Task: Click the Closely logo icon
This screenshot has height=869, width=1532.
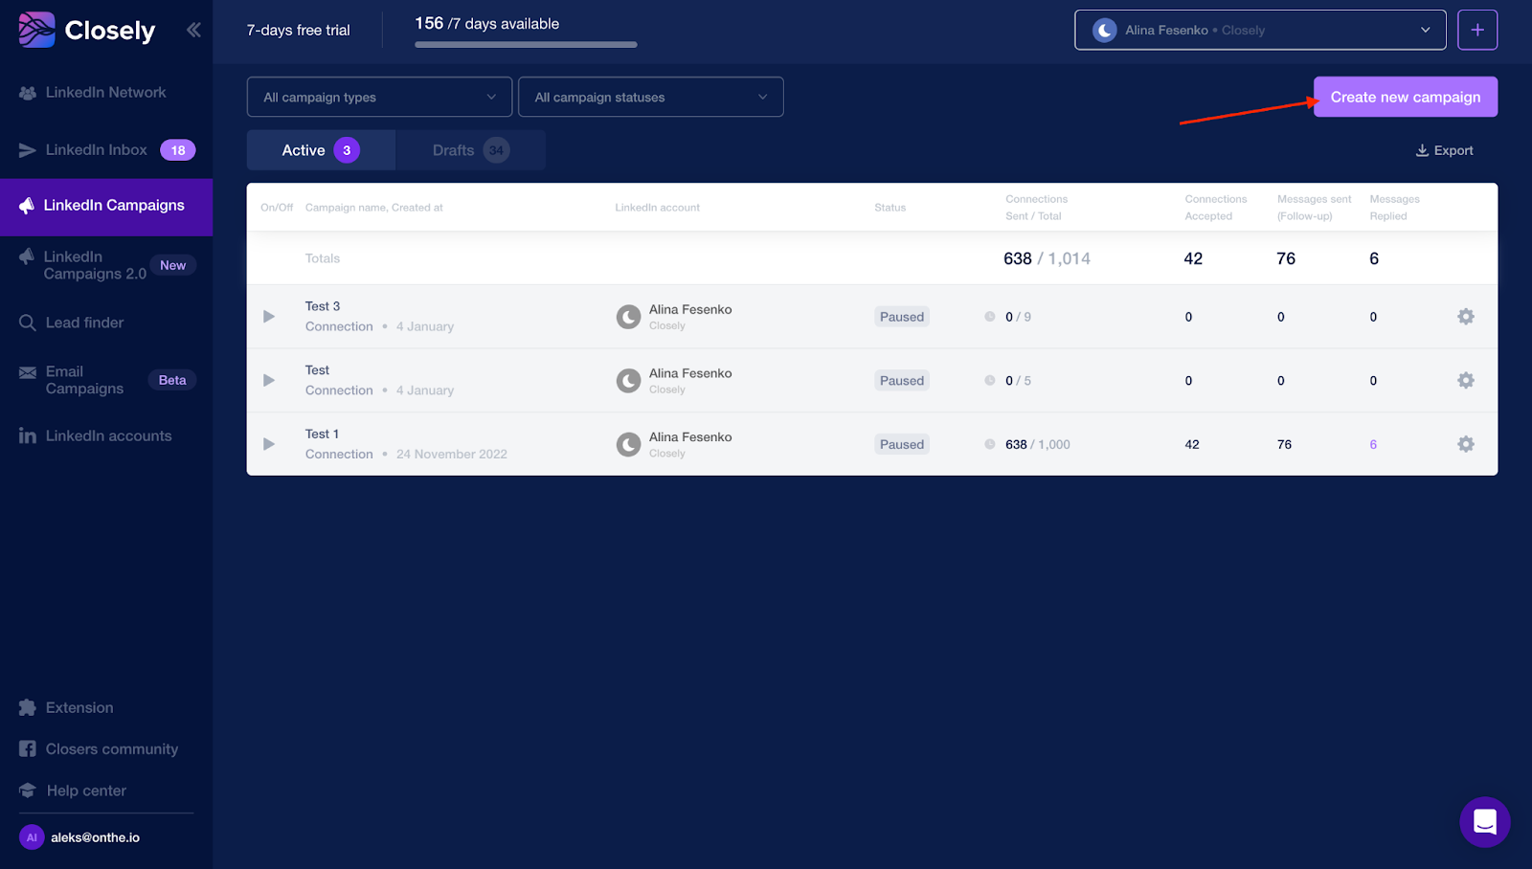Action: (x=36, y=30)
